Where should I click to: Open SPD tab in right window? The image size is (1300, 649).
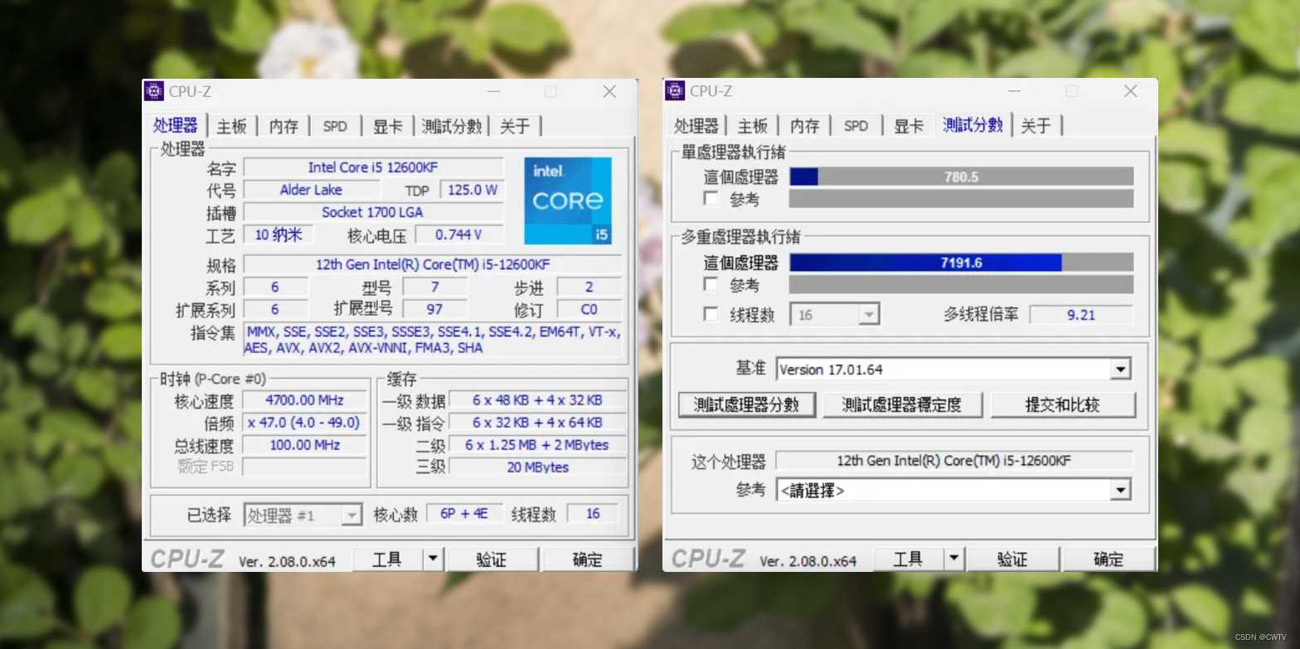click(856, 126)
